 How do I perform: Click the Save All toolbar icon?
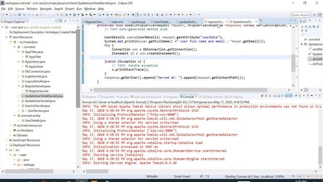tap(15, 15)
